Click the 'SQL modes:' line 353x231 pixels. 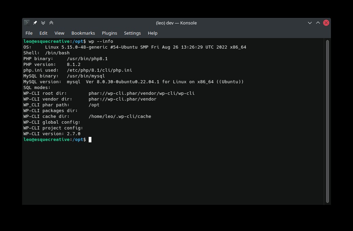(37, 88)
